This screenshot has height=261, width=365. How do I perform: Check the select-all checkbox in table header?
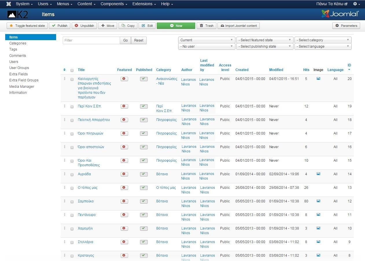coord(72,70)
